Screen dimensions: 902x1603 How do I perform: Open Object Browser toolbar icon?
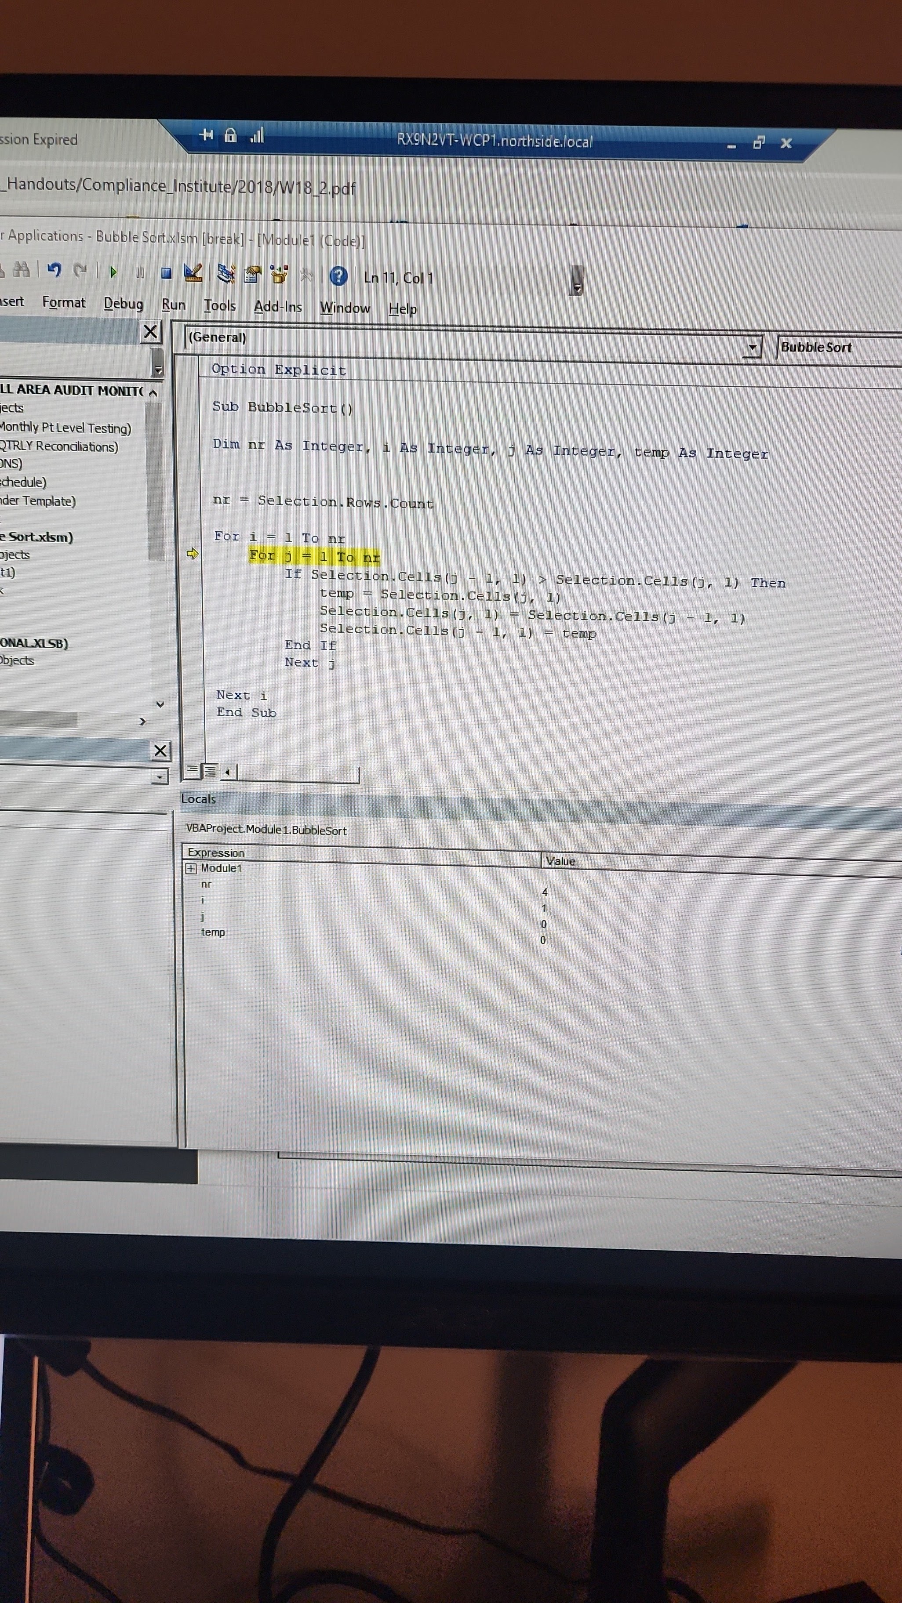coord(280,275)
